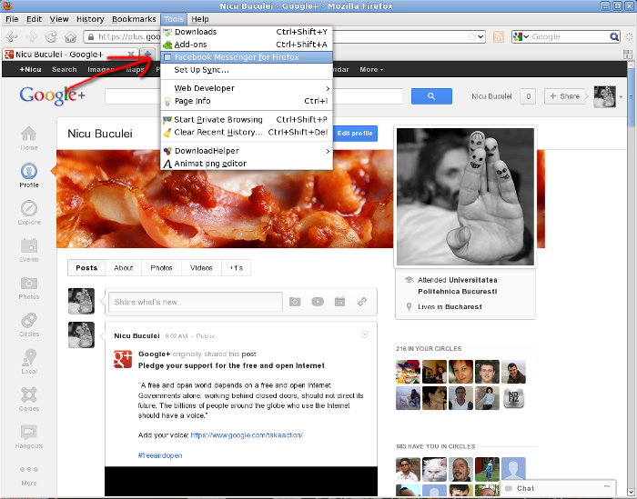The height and width of the screenshot is (499, 637).
Task: Open the account dropdown arrow beside avatar
Action: 621,96
